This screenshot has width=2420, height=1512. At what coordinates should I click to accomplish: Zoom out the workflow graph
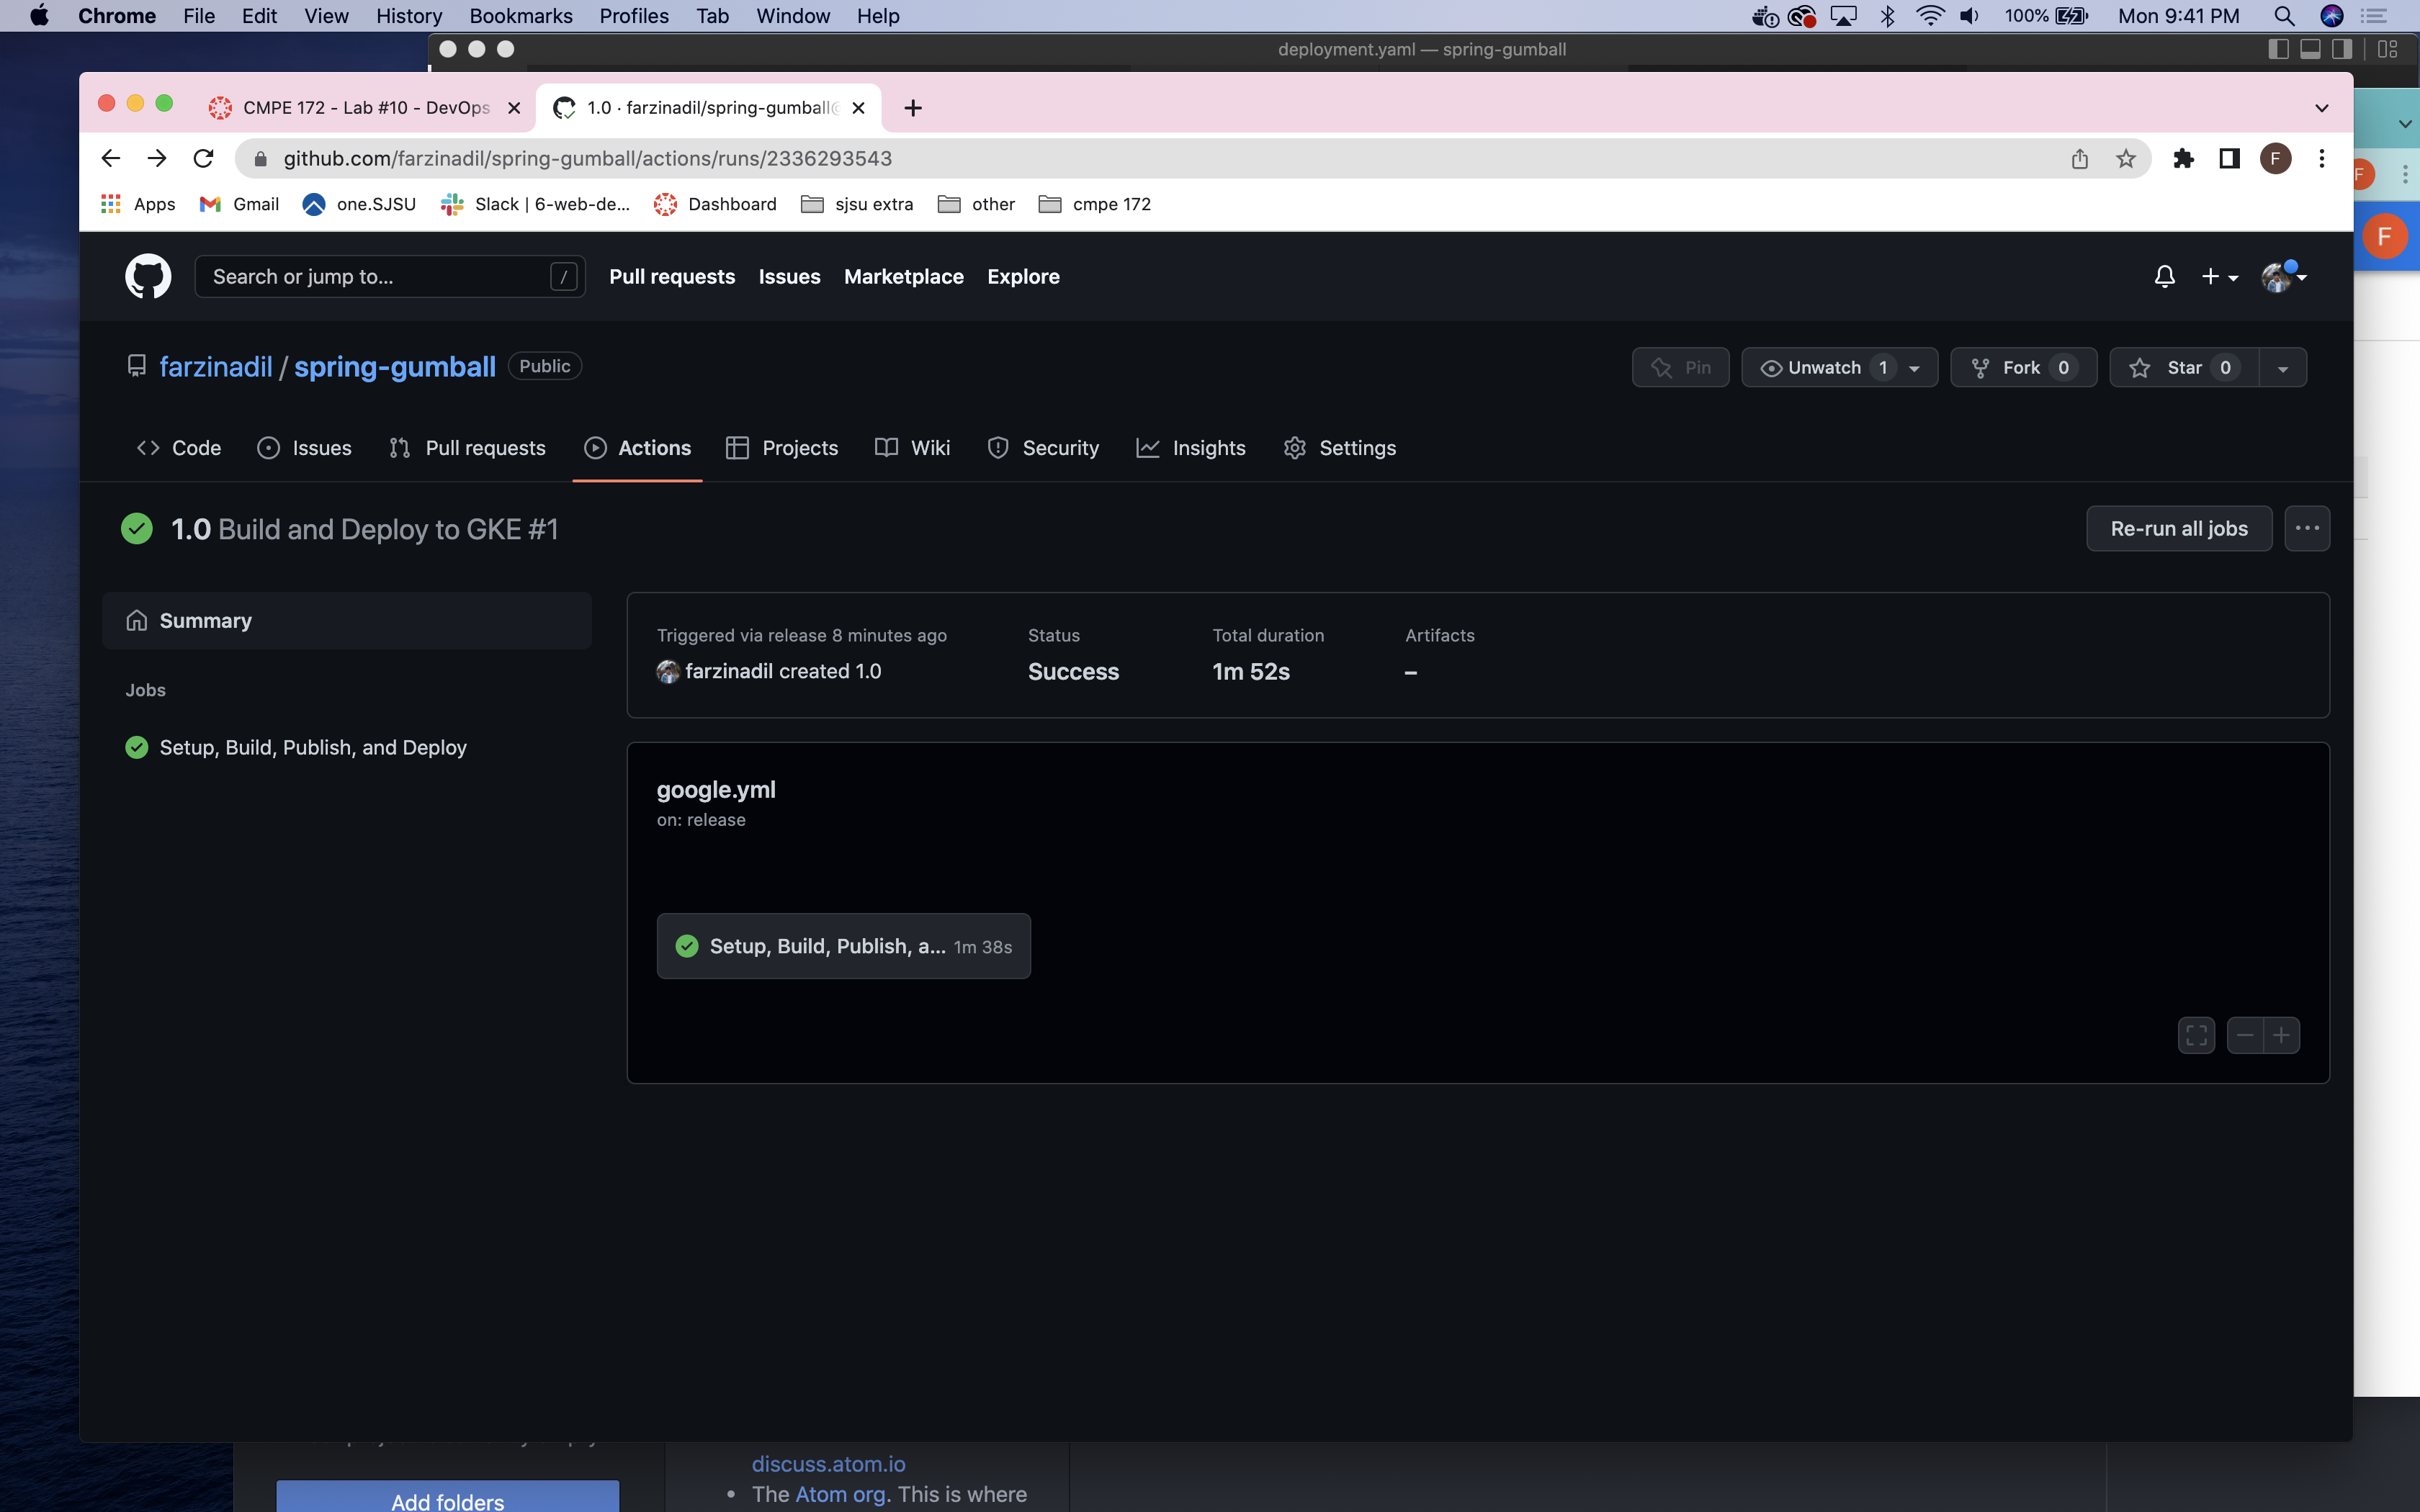point(2245,1035)
